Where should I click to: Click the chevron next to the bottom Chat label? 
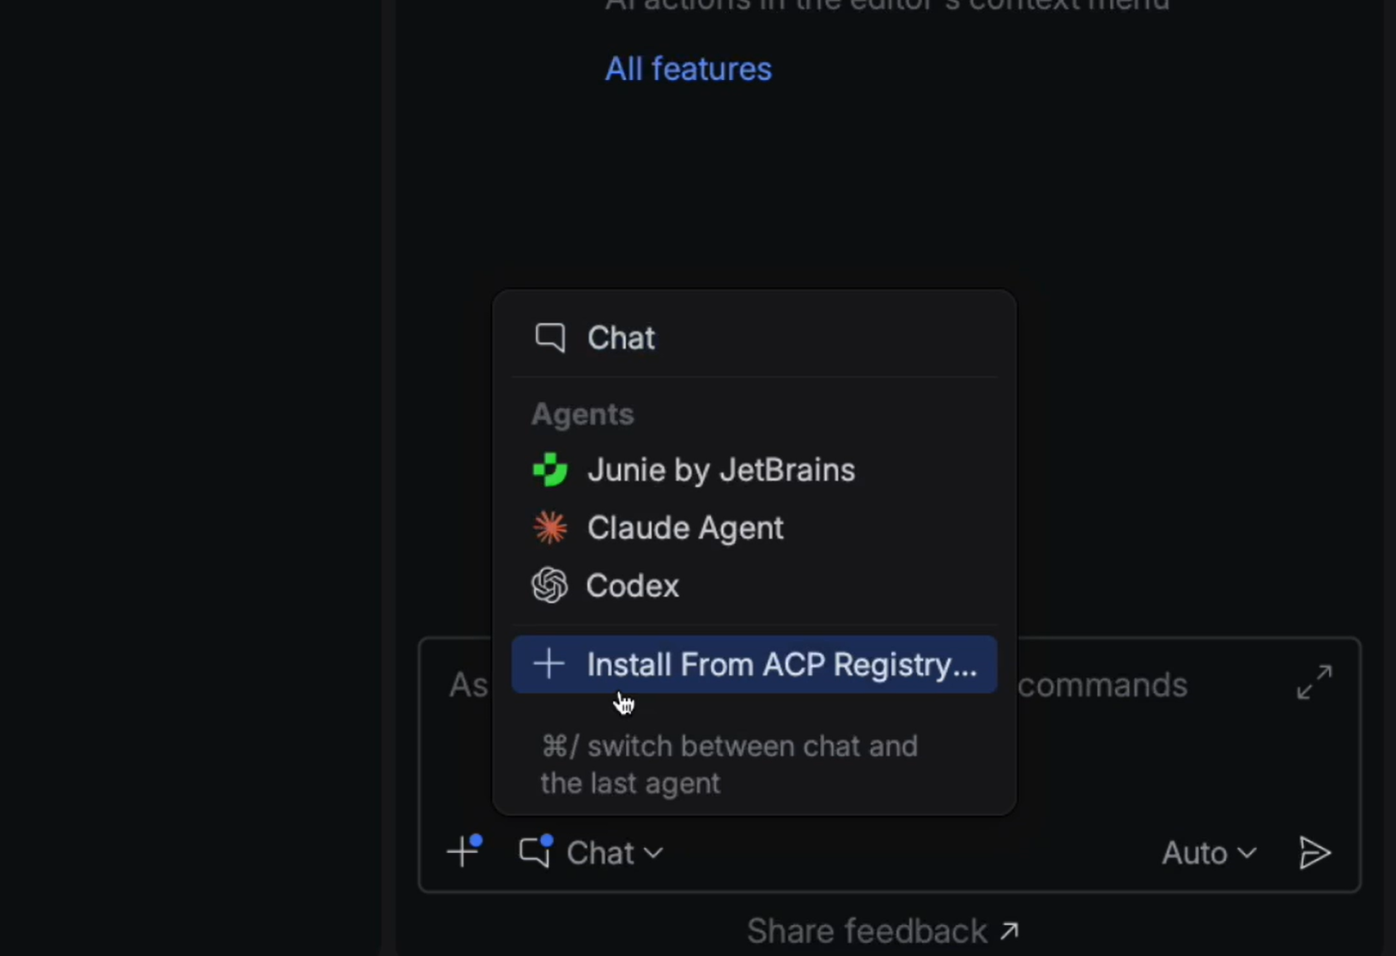[654, 853]
